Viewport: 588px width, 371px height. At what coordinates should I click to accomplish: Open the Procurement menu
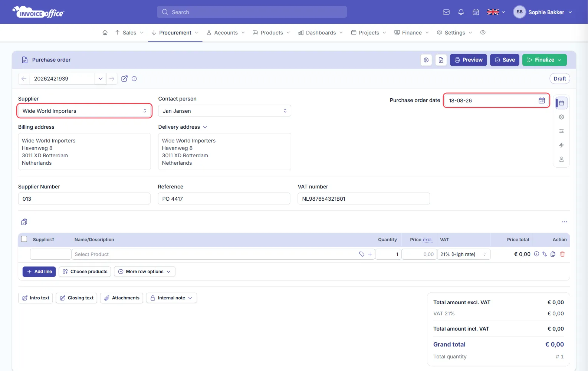175,33
